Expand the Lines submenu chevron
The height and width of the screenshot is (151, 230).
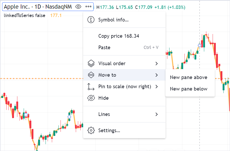pyautogui.click(x=157, y=114)
